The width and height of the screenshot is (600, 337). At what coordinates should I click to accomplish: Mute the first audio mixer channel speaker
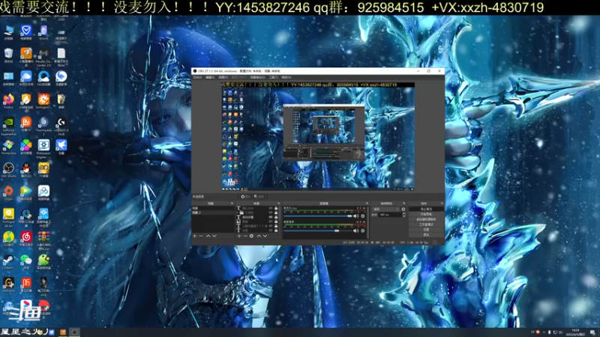(x=355, y=216)
